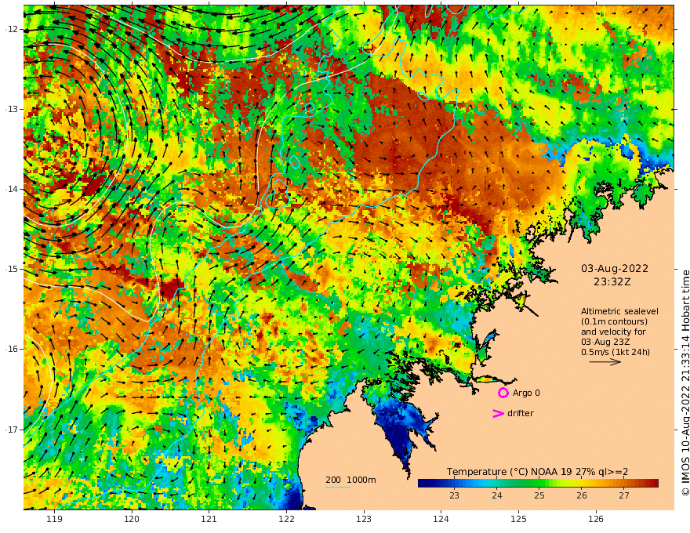Click latitude axis label -12

tap(12, 29)
